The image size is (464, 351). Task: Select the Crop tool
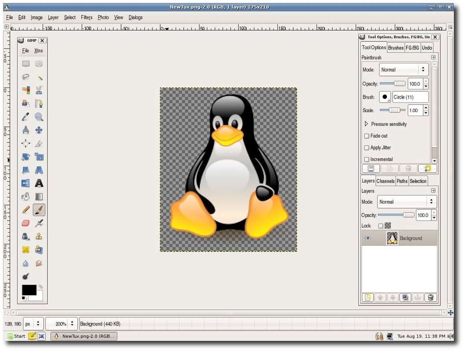pos(39,143)
